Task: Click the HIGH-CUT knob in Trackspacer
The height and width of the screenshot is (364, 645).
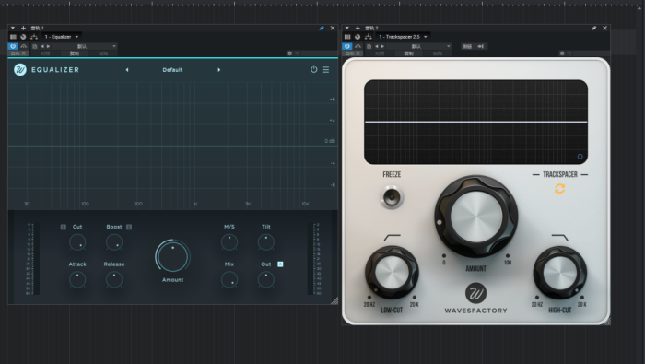Action: 560,273
